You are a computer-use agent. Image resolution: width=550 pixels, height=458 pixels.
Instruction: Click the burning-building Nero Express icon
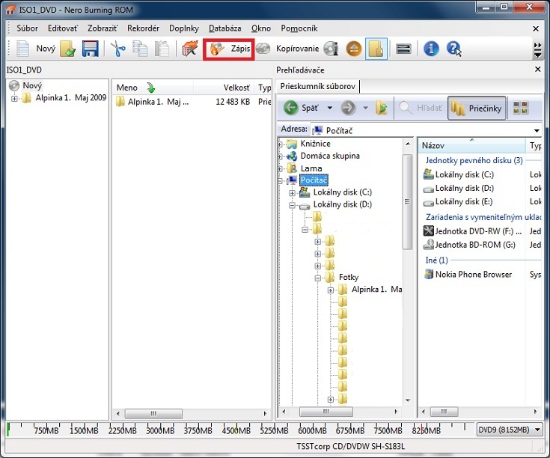[x=190, y=49]
